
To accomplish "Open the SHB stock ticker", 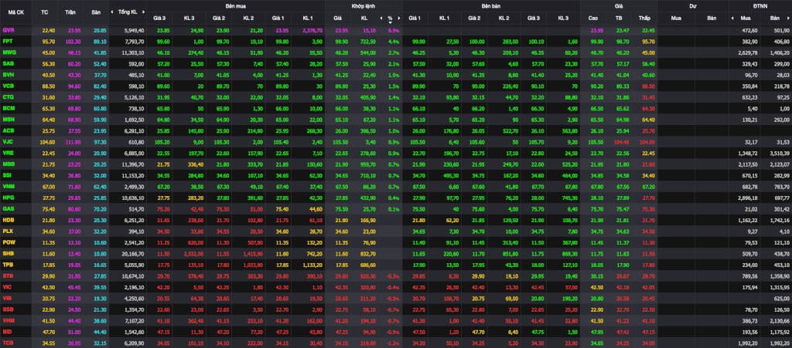I will click(8, 252).
